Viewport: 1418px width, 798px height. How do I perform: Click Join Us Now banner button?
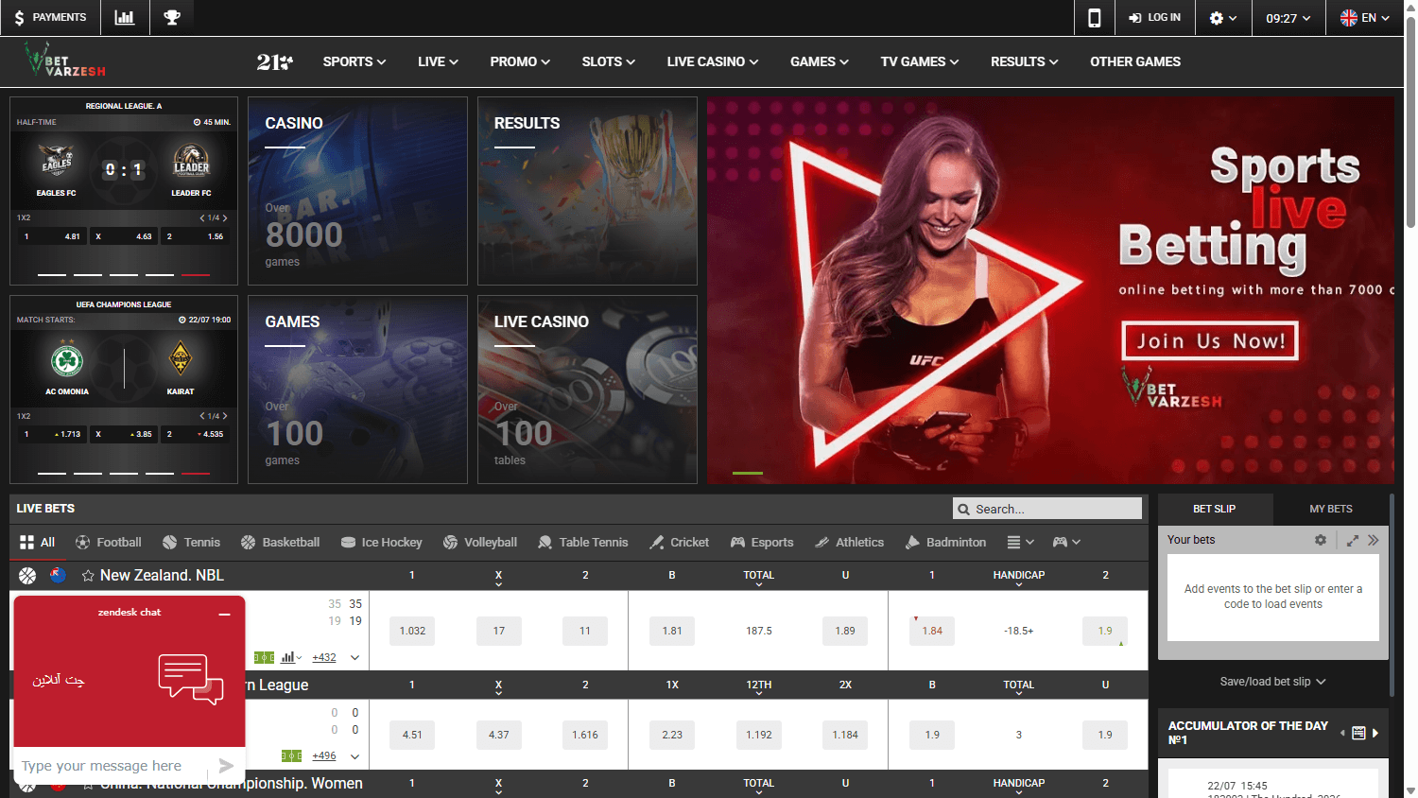[1210, 340]
